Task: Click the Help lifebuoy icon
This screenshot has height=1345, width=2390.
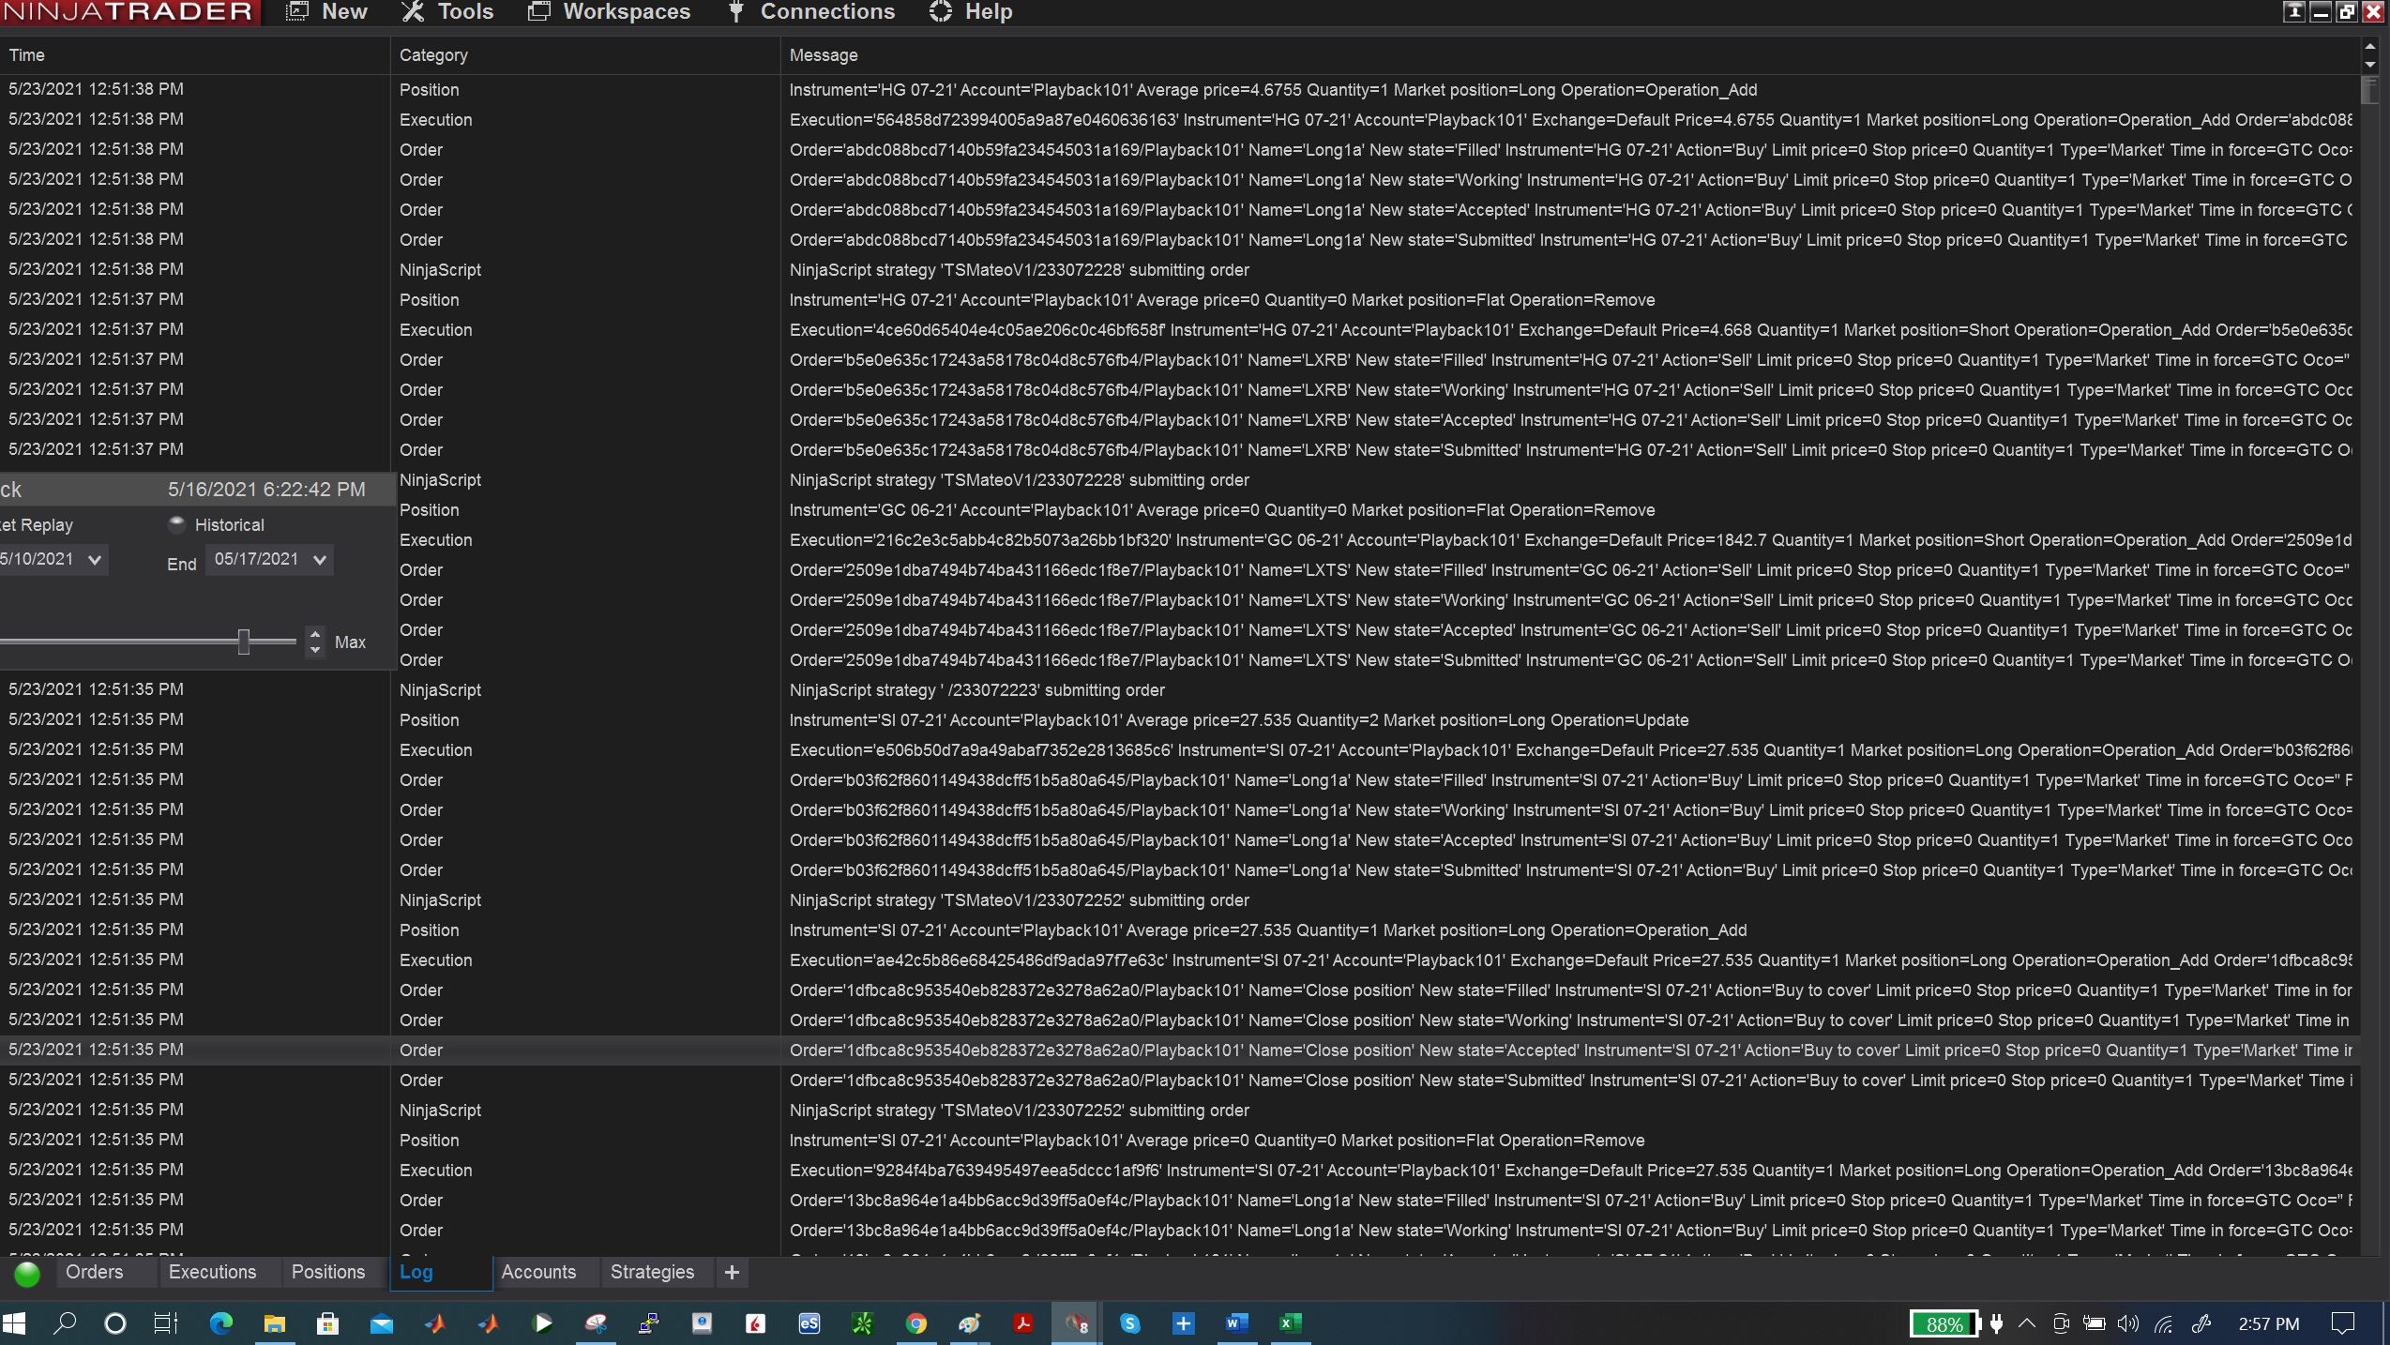Action: tap(940, 12)
